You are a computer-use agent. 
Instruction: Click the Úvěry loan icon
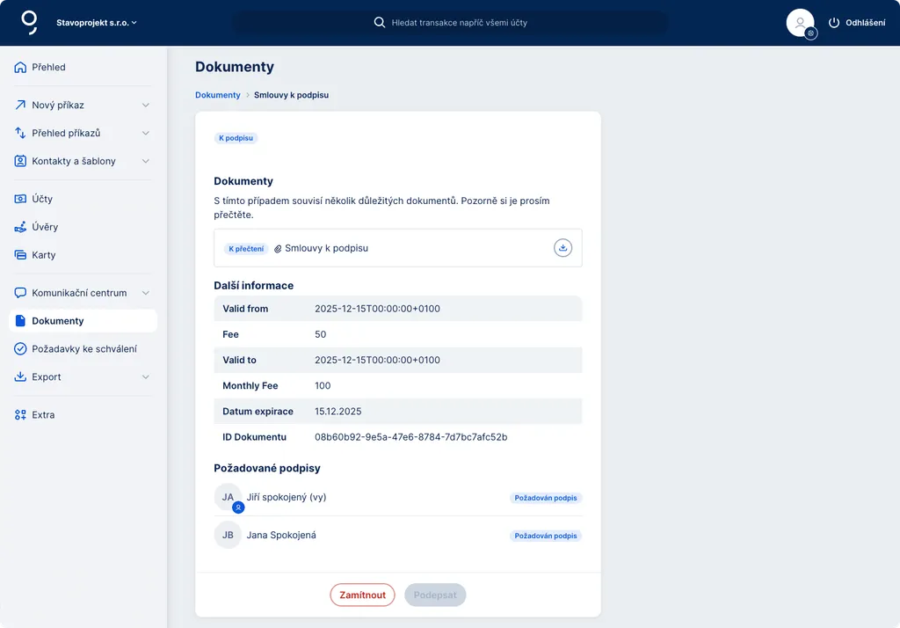click(x=21, y=227)
